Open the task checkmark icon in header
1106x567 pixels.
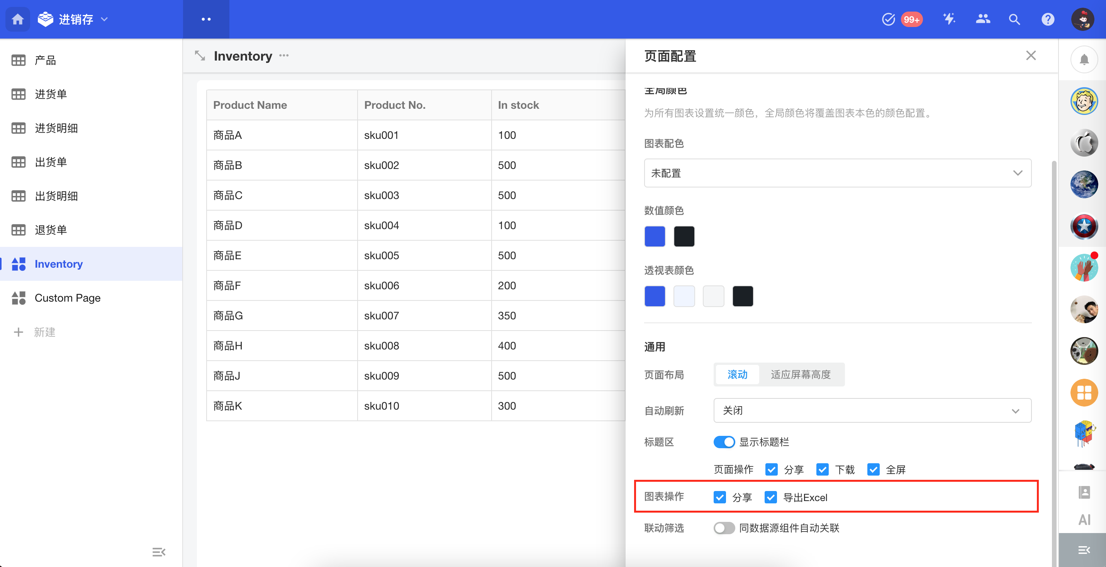click(888, 19)
